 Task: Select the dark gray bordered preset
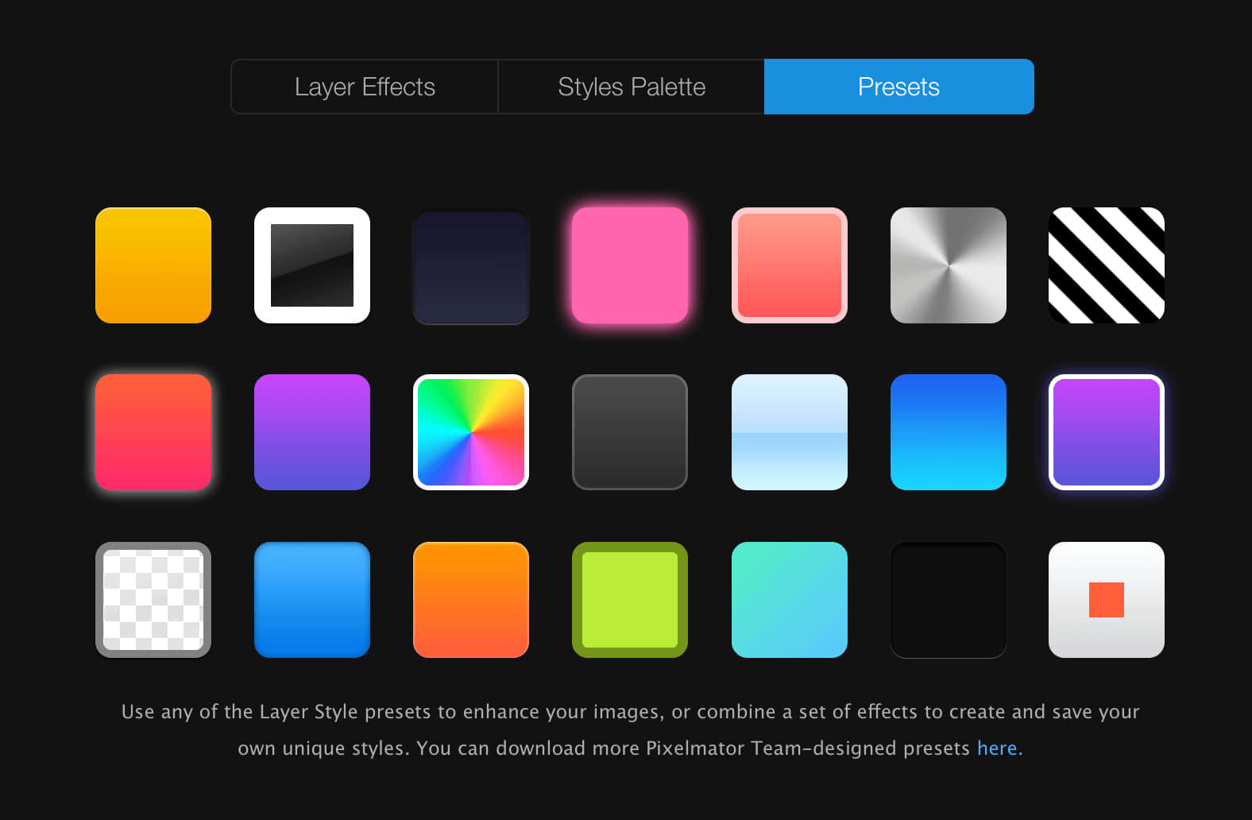pyautogui.click(x=630, y=432)
